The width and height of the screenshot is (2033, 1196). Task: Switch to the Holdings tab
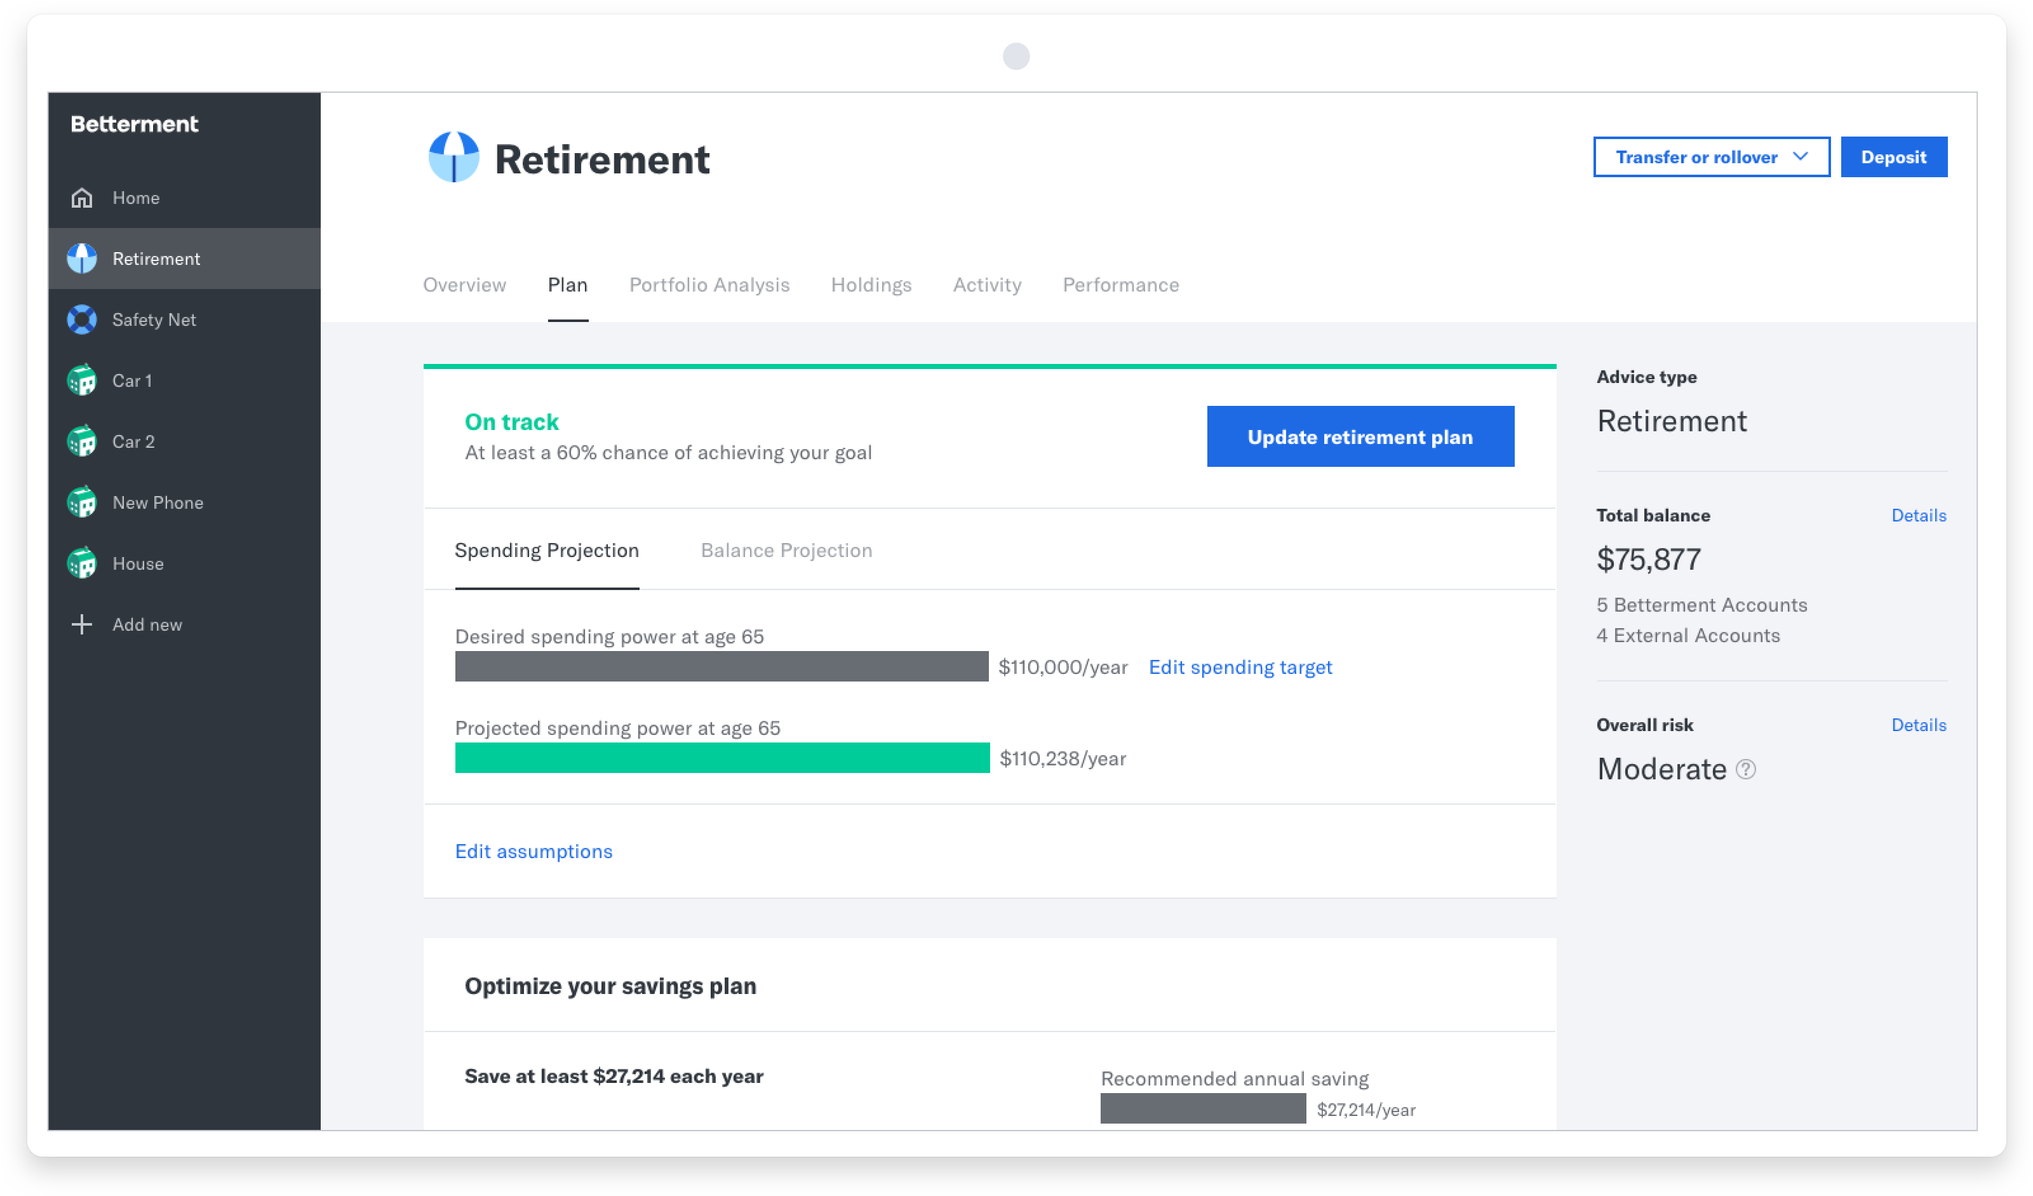click(x=871, y=285)
